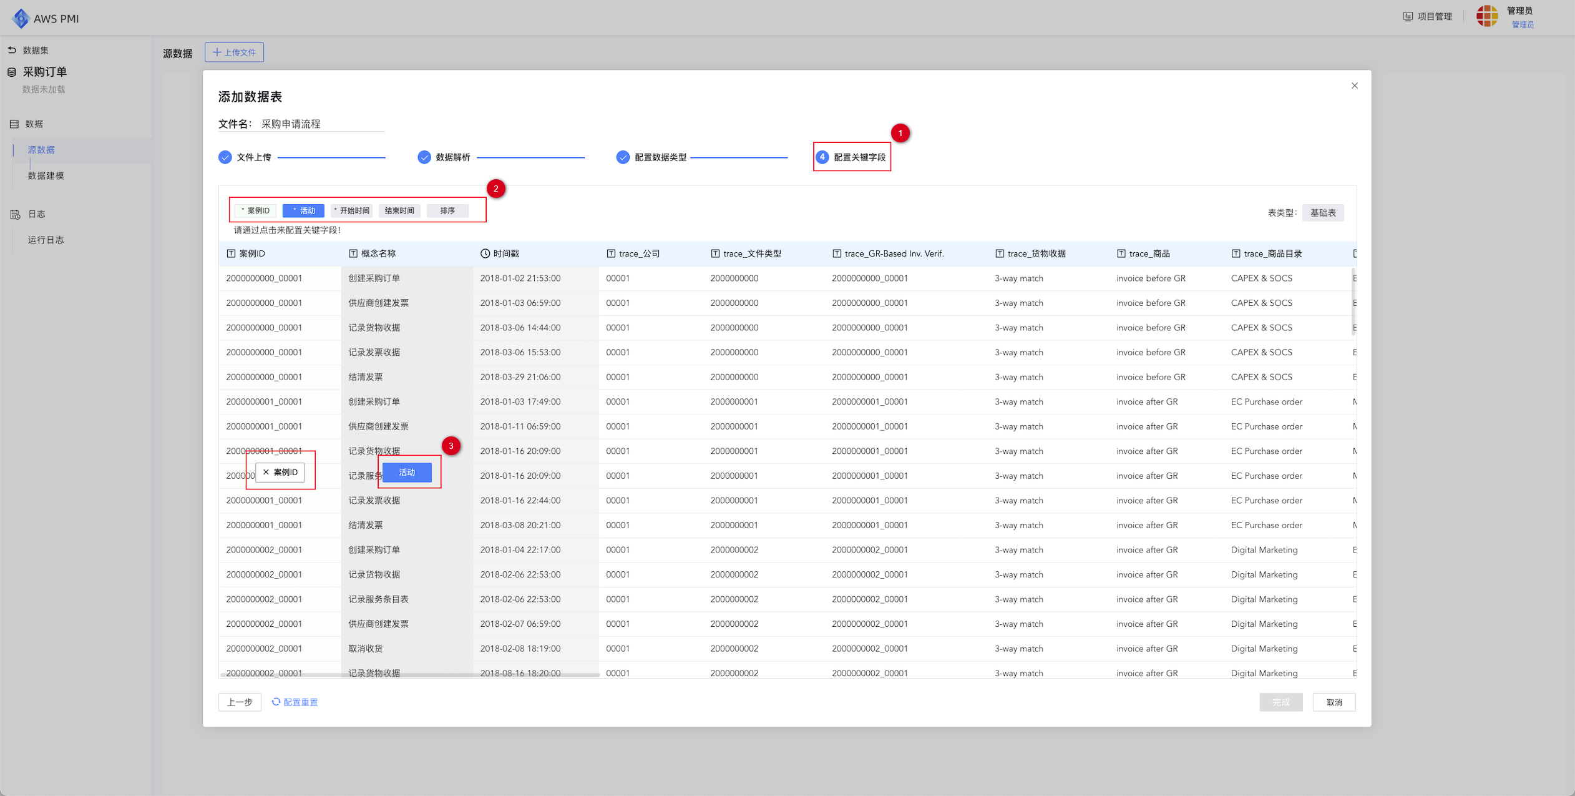Click the database icon beside 采购订单
The width and height of the screenshot is (1575, 796).
tap(12, 72)
